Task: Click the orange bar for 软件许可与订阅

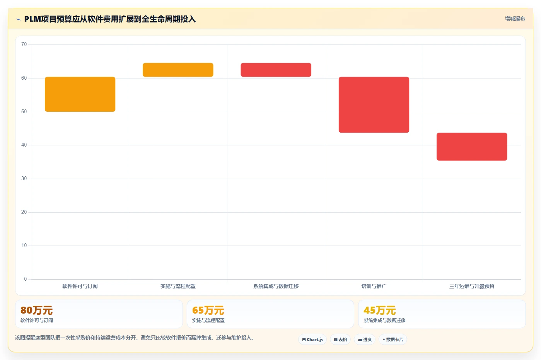Action: tap(80, 94)
